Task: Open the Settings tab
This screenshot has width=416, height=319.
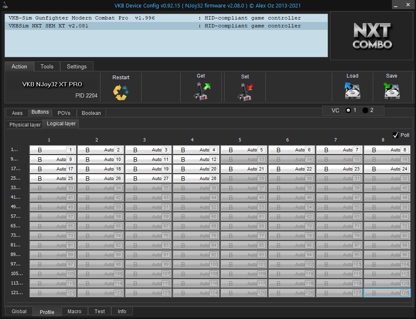Action: (77, 66)
